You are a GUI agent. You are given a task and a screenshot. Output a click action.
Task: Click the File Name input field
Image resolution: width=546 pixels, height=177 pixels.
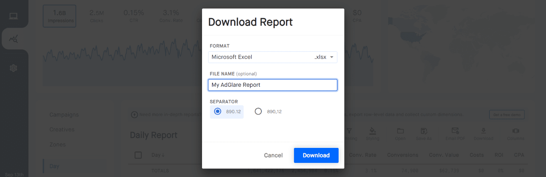pyautogui.click(x=272, y=85)
